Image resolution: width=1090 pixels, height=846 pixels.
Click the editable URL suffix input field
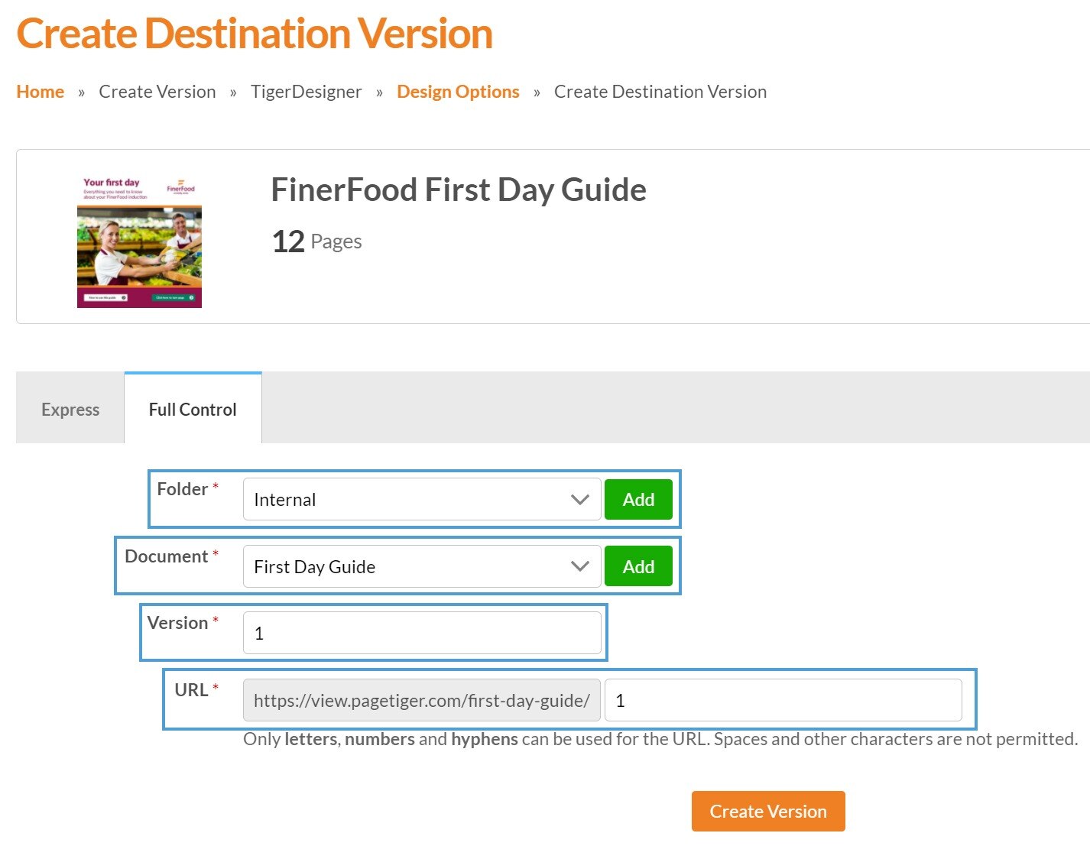[x=783, y=701]
